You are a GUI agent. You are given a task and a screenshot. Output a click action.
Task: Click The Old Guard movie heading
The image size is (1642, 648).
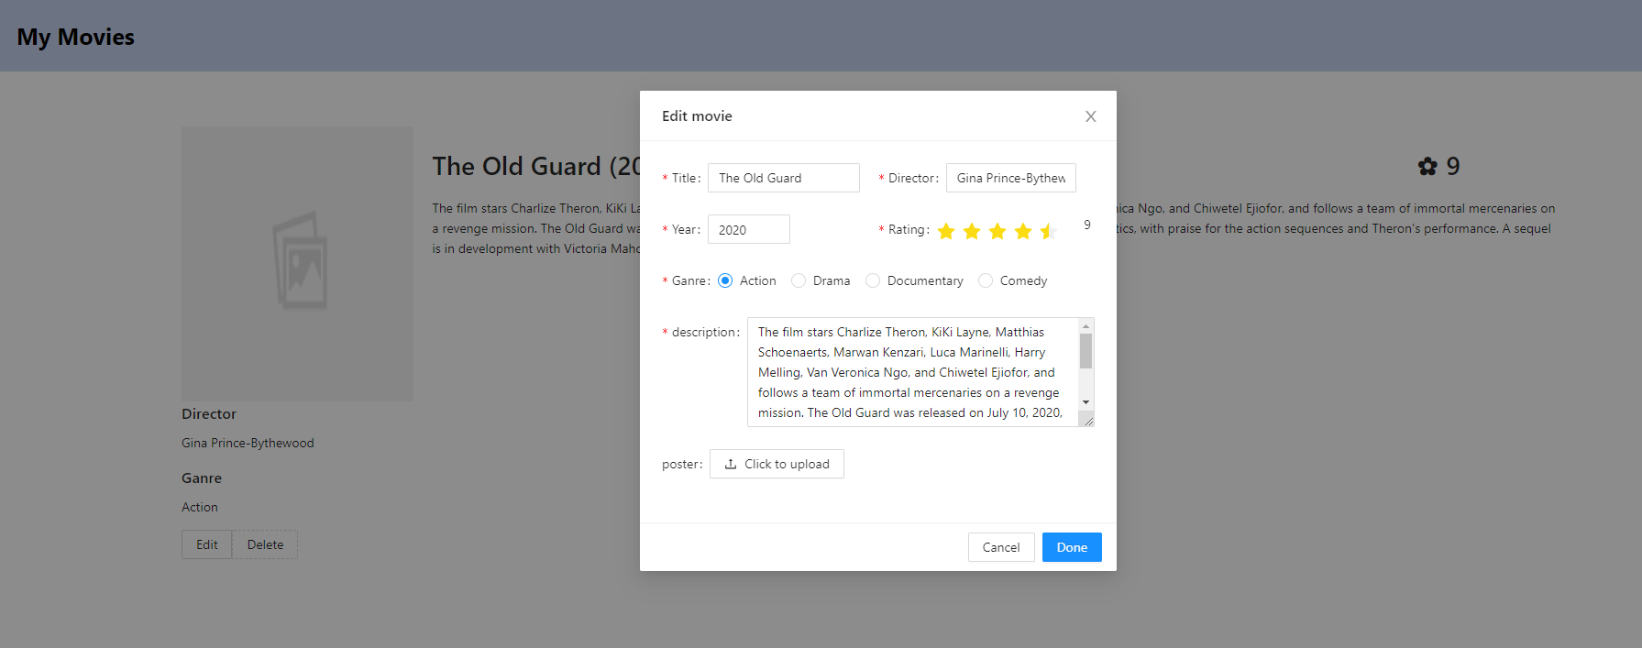click(536, 166)
